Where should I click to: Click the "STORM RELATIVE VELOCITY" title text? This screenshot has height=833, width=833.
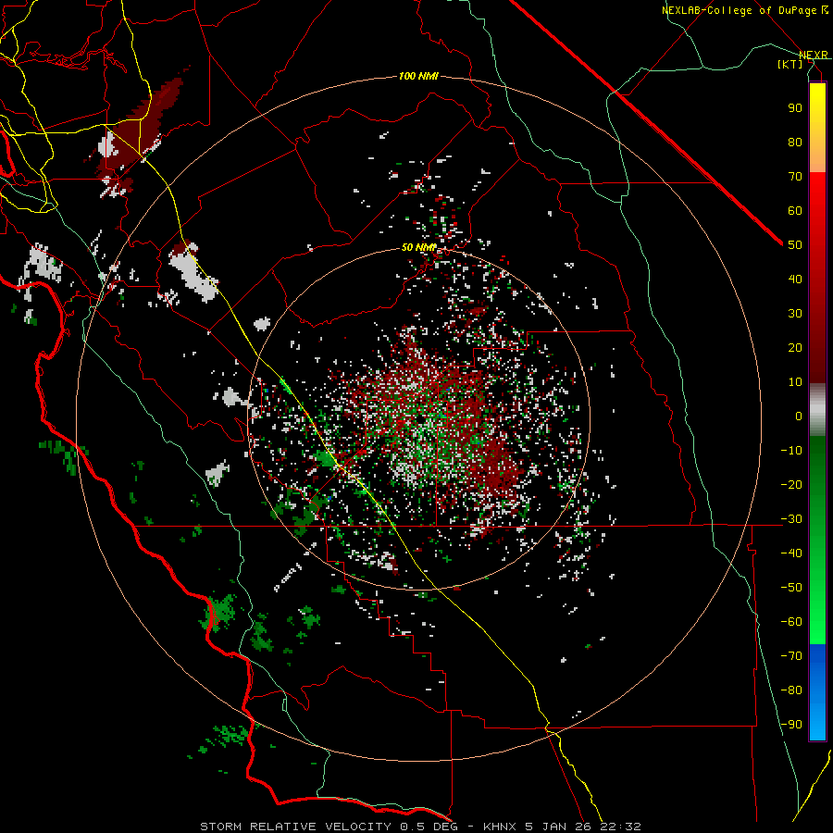coord(295,827)
